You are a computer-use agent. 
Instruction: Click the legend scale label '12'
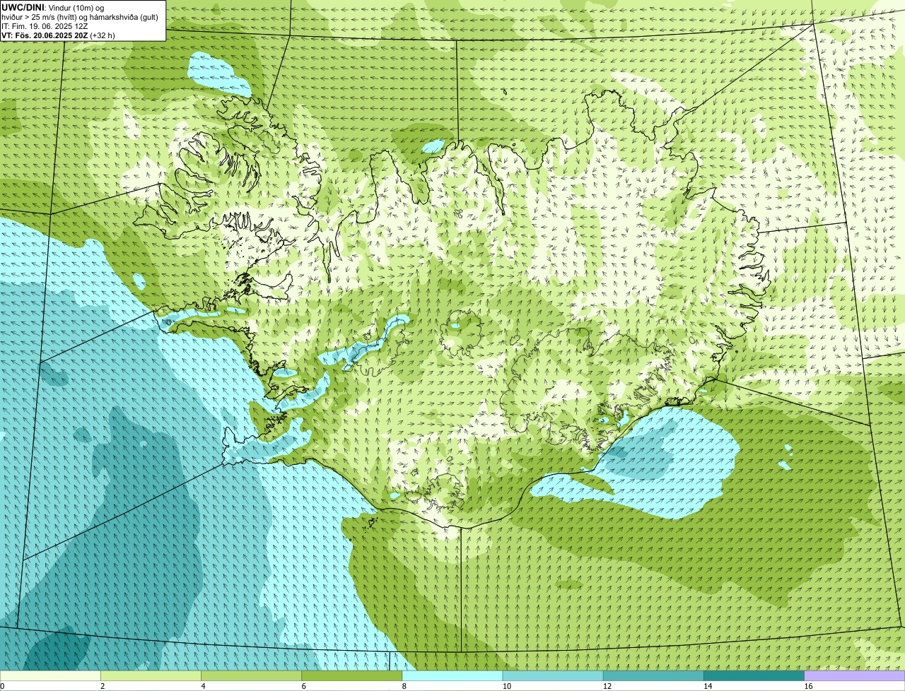(x=607, y=686)
